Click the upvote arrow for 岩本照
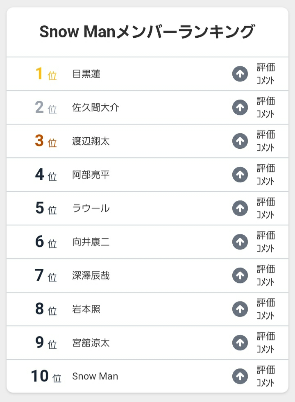The width and height of the screenshot is (295, 402). click(x=240, y=309)
